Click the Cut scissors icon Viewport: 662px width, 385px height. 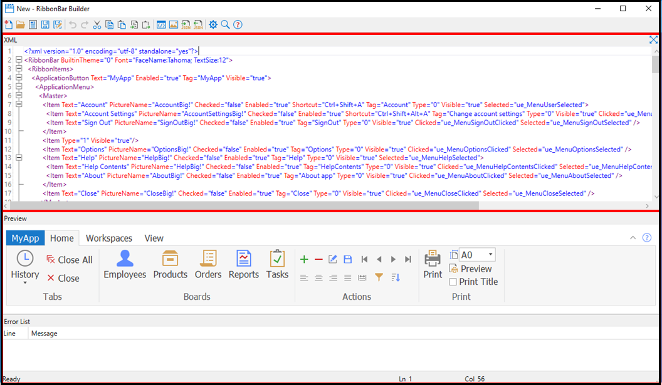click(x=97, y=24)
